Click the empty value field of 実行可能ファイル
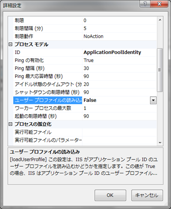The image size is (171, 209). tap(120, 132)
